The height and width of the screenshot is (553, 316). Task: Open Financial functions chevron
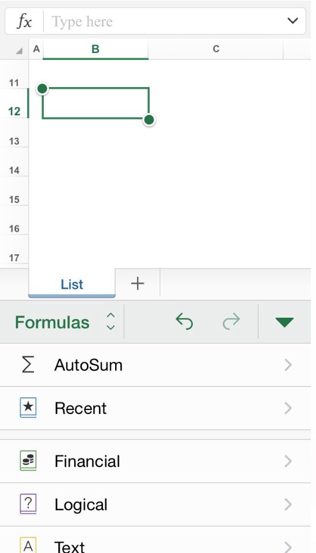[288, 461]
